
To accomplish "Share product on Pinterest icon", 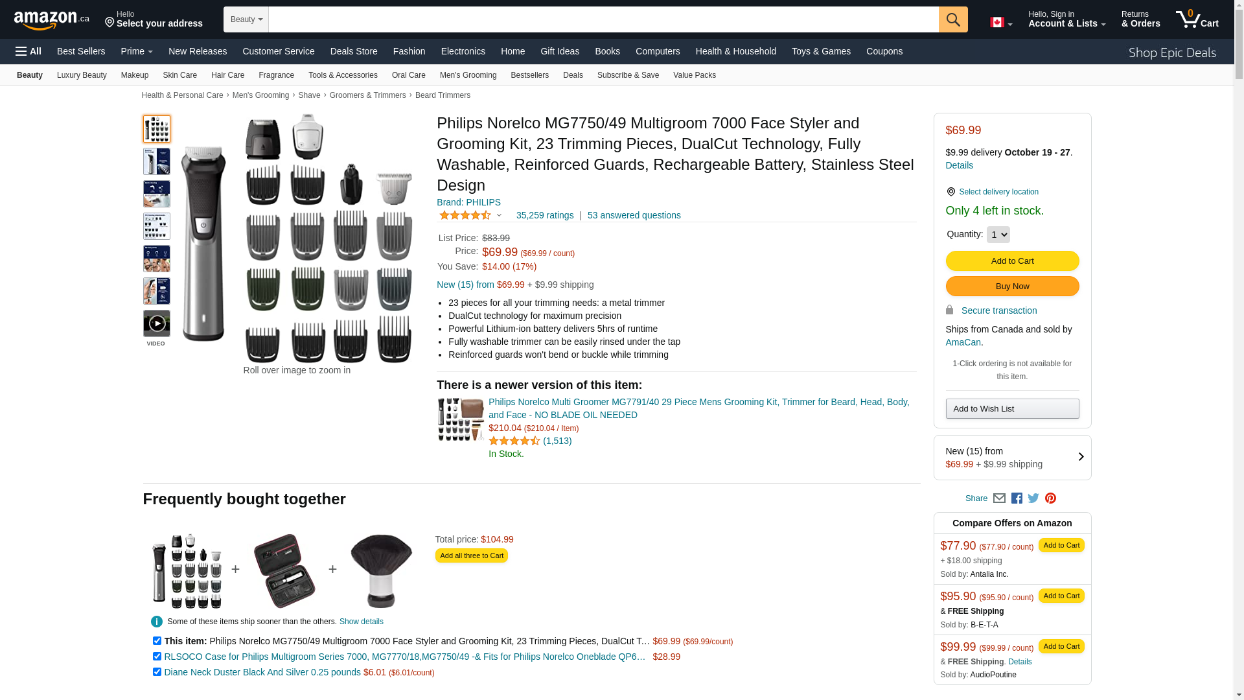I will [x=1050, y=498].
